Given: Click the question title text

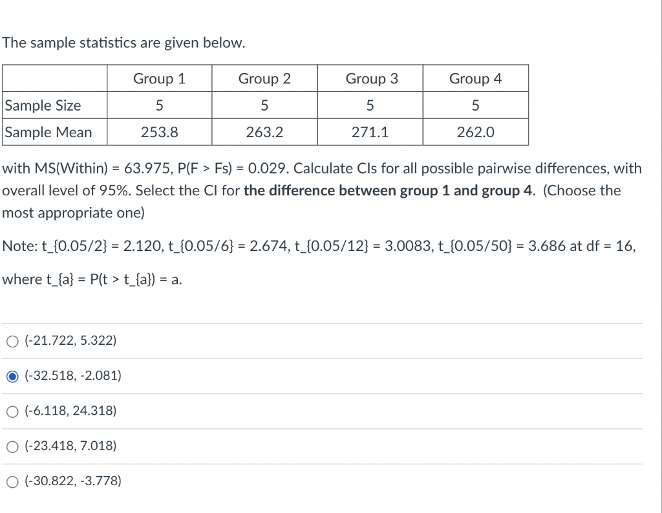Looking at the screenshot, I should click(x=124, y=43).
